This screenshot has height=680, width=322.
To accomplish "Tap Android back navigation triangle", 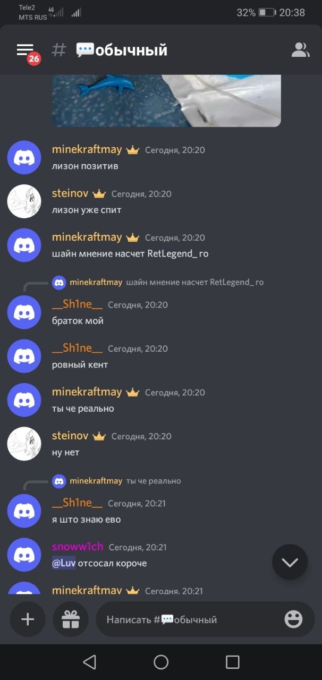I will [90, 662].
